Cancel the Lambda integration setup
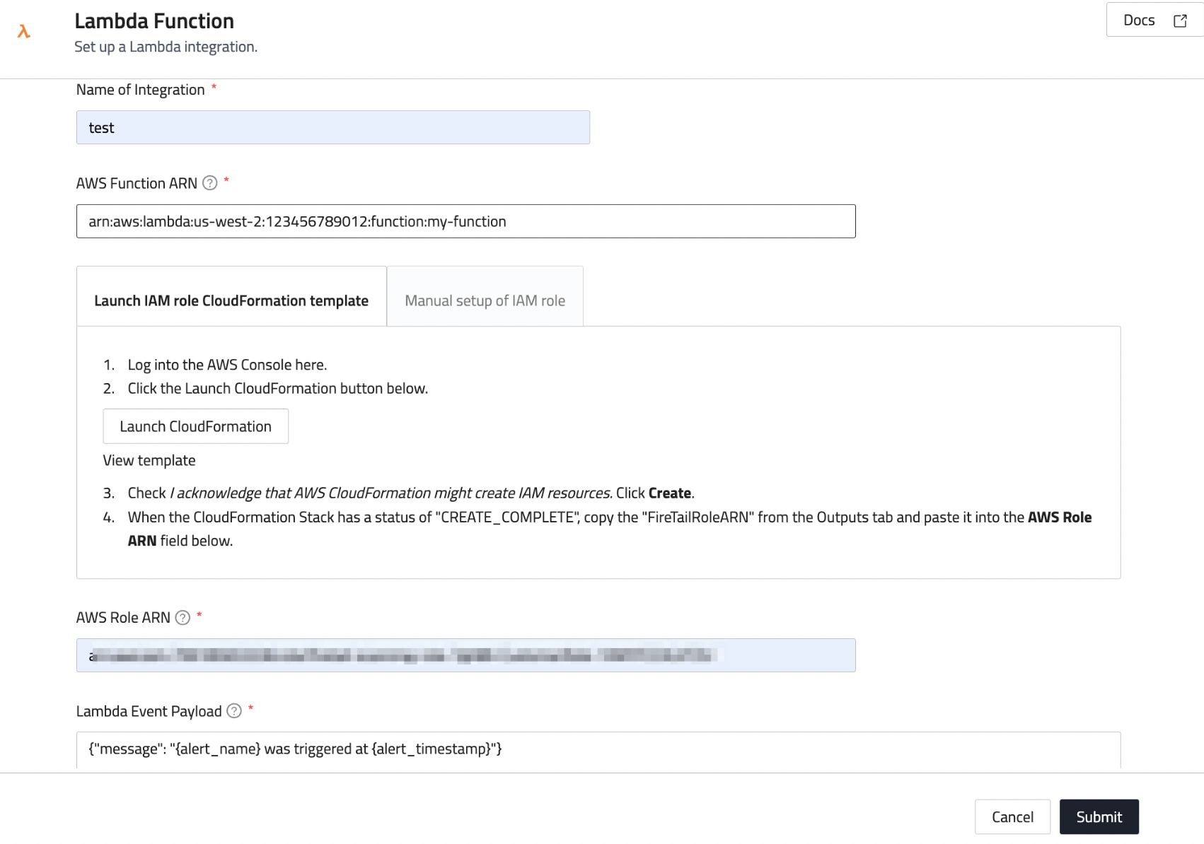The width and height of the screenshot is (1204, 844). [x=1012, y=817]
